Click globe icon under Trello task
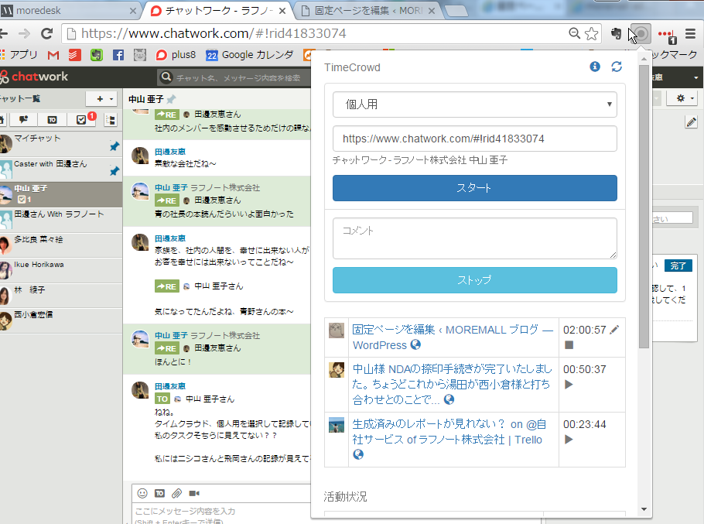Screen dimensions: 704x524 click(358, 454)
